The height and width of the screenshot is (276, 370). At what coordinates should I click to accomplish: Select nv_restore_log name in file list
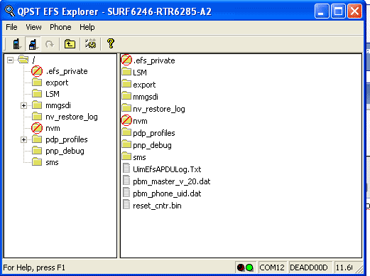pyautogui.click(x=159, y=109)
